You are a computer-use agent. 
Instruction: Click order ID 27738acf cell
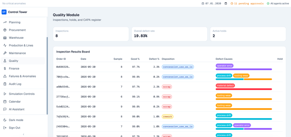63,97
